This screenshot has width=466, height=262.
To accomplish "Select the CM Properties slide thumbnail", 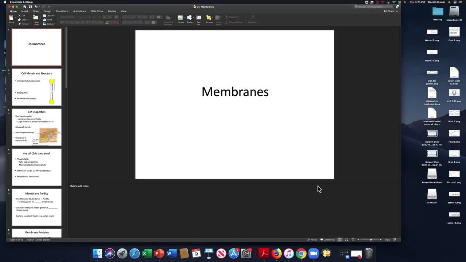I will pyautogui.click(x=37, y=127).
